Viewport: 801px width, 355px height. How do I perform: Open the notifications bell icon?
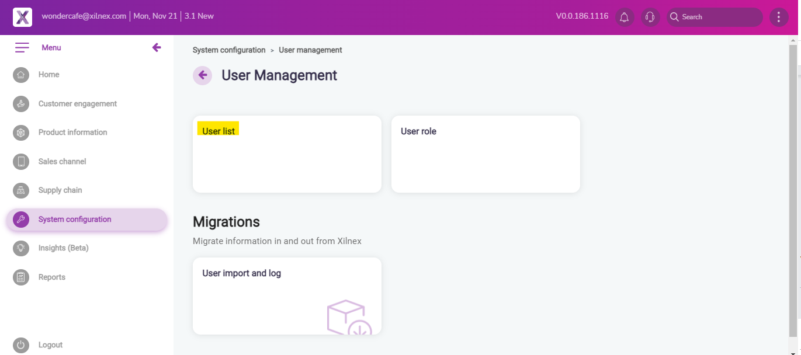tap(624, 17)
